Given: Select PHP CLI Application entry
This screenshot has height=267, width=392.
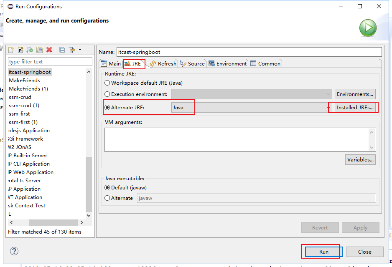Looking at the screenshot, I should [x=29, y=164].
